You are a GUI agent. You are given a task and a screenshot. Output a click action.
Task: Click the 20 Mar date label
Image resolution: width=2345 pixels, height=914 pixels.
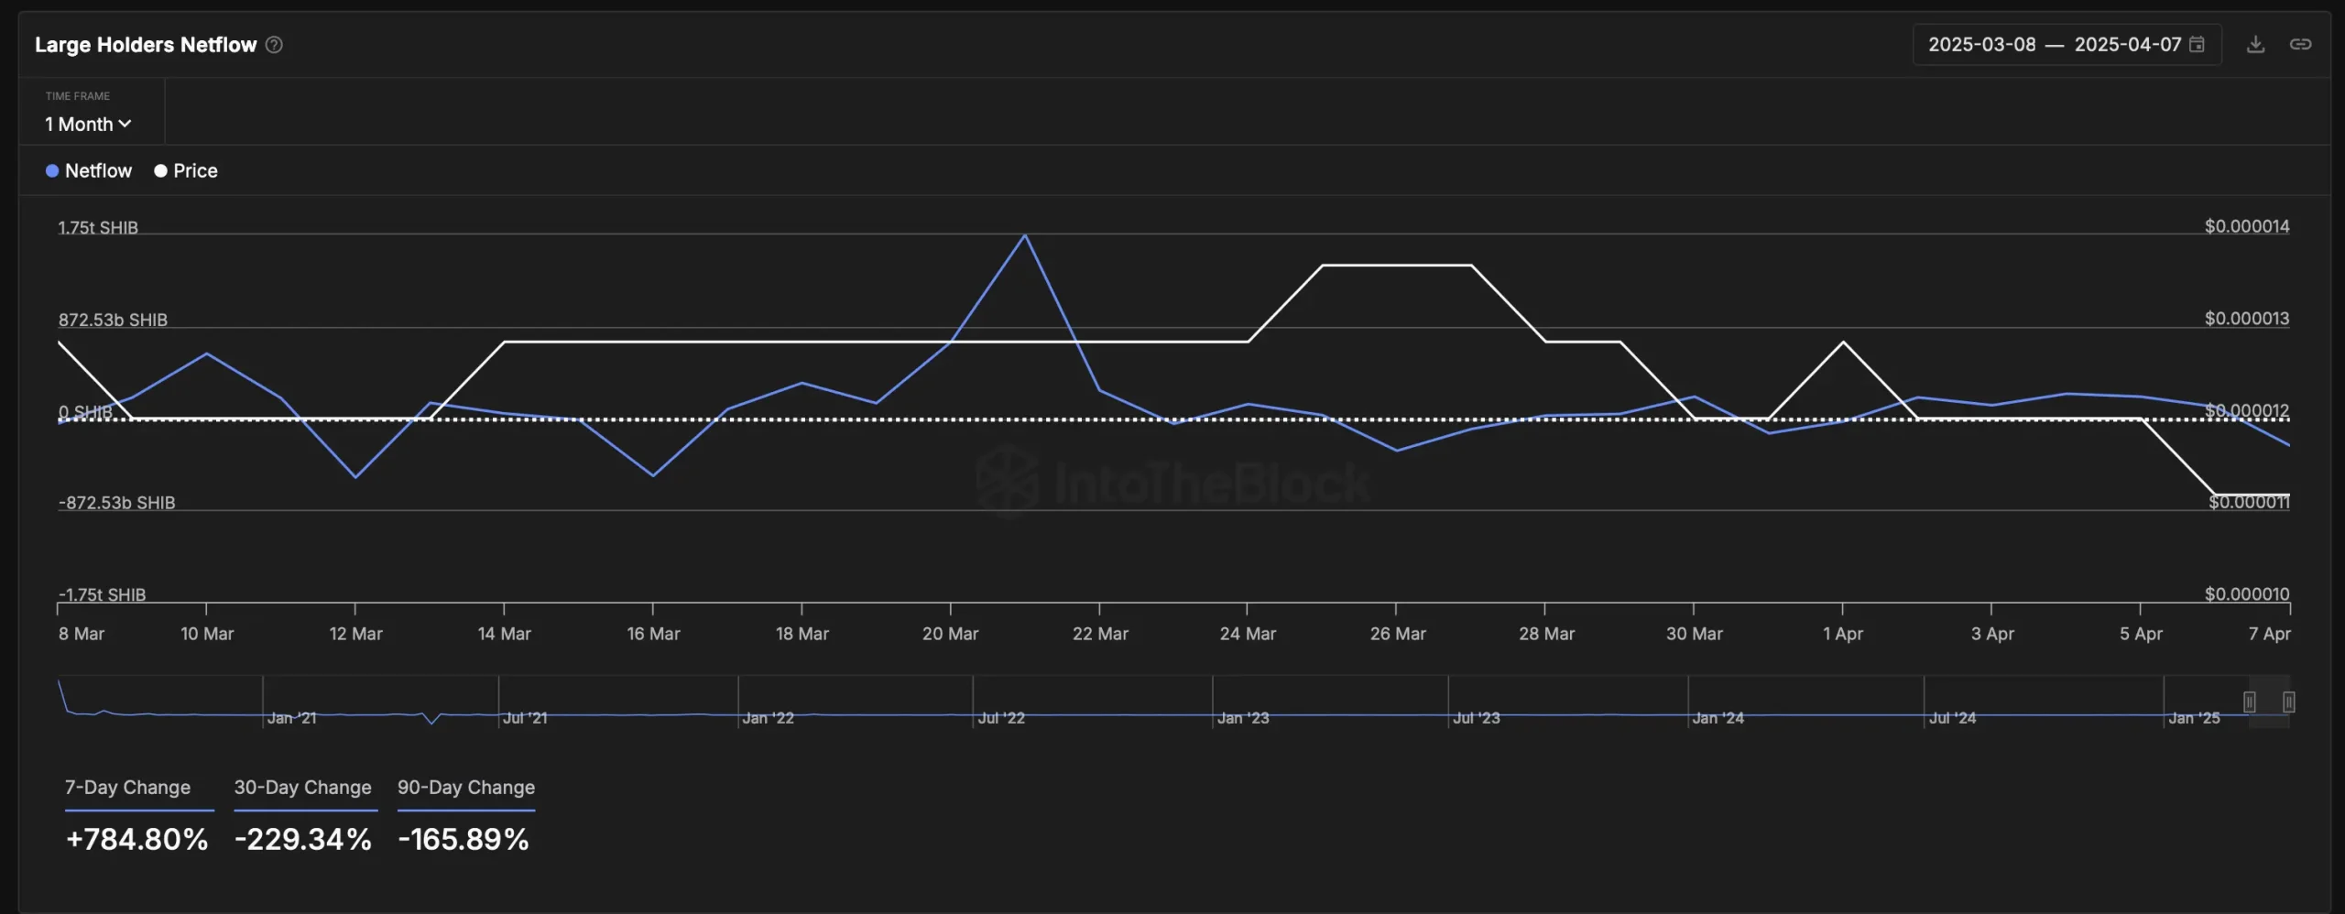point(950,634)
